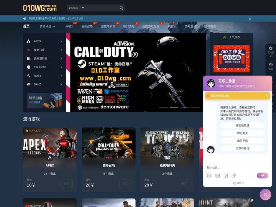Click the image upload icon in chat
The height and width of the screenshot is (207, 276).
217,176
